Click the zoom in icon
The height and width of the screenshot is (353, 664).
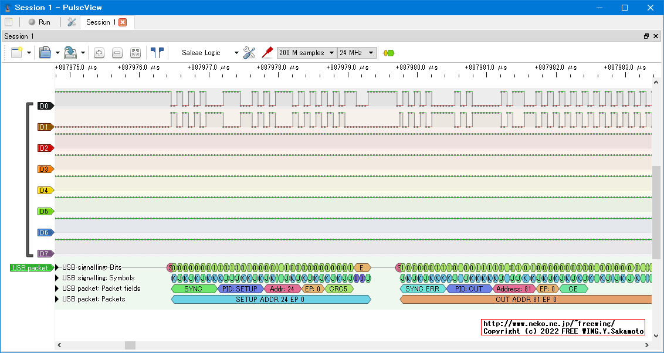99,53
